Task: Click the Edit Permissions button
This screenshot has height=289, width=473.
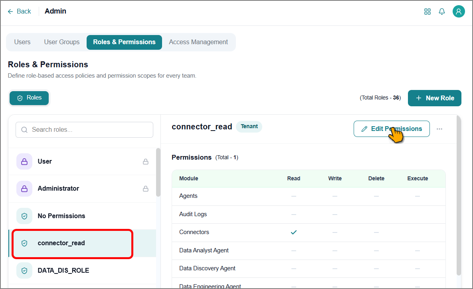Action: [392, 129]
